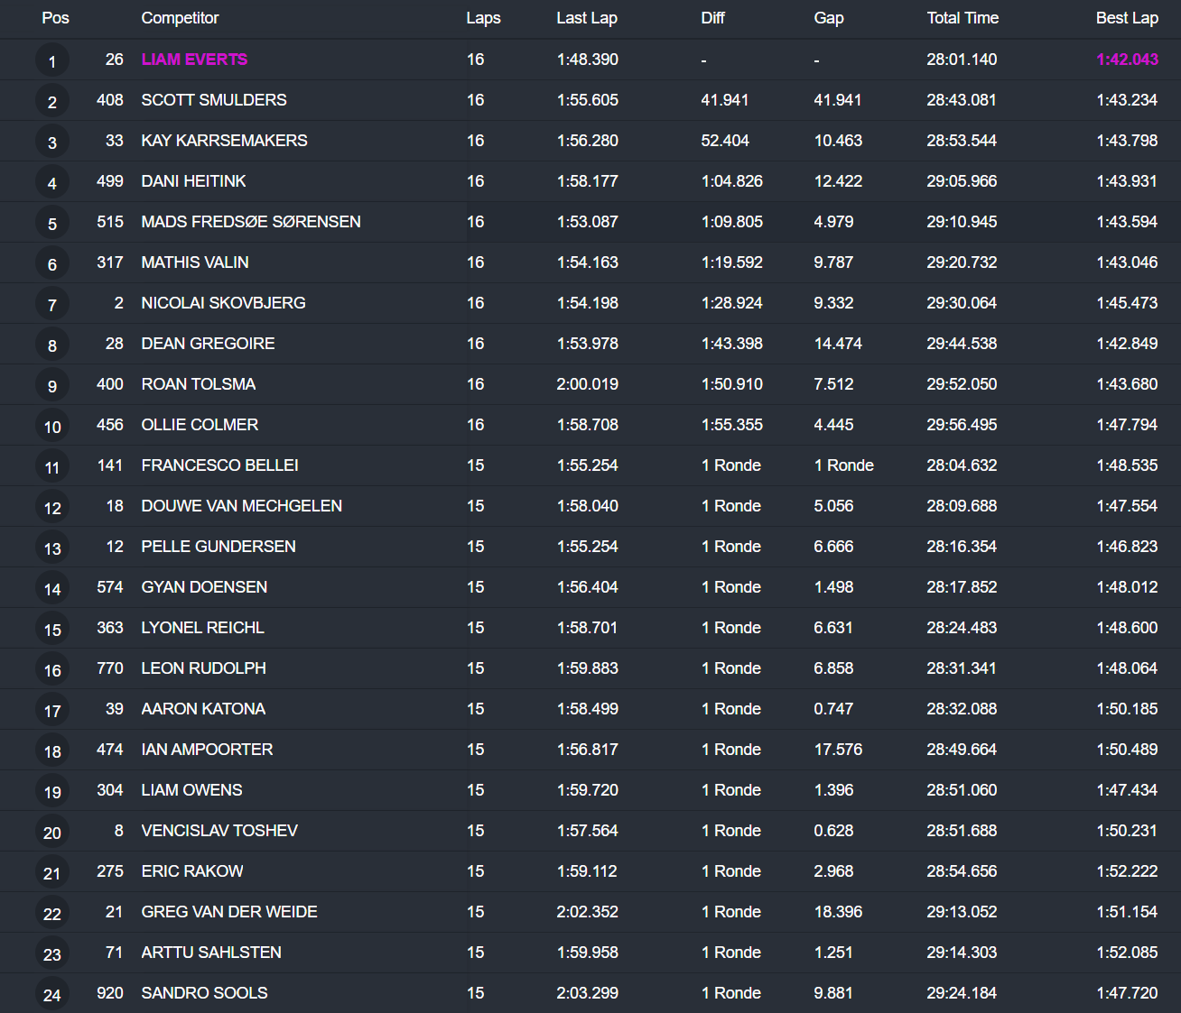Open competitor SCOTT SMULDERS
The image size is (1181, 1013).
214,100
